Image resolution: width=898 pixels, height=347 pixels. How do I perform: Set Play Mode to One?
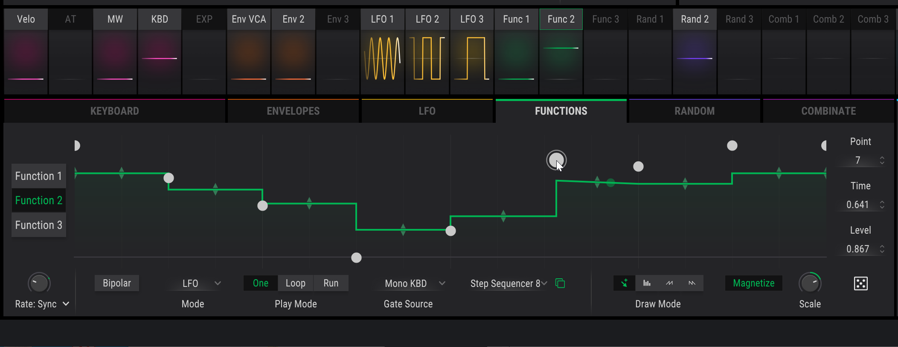(260, 283)
